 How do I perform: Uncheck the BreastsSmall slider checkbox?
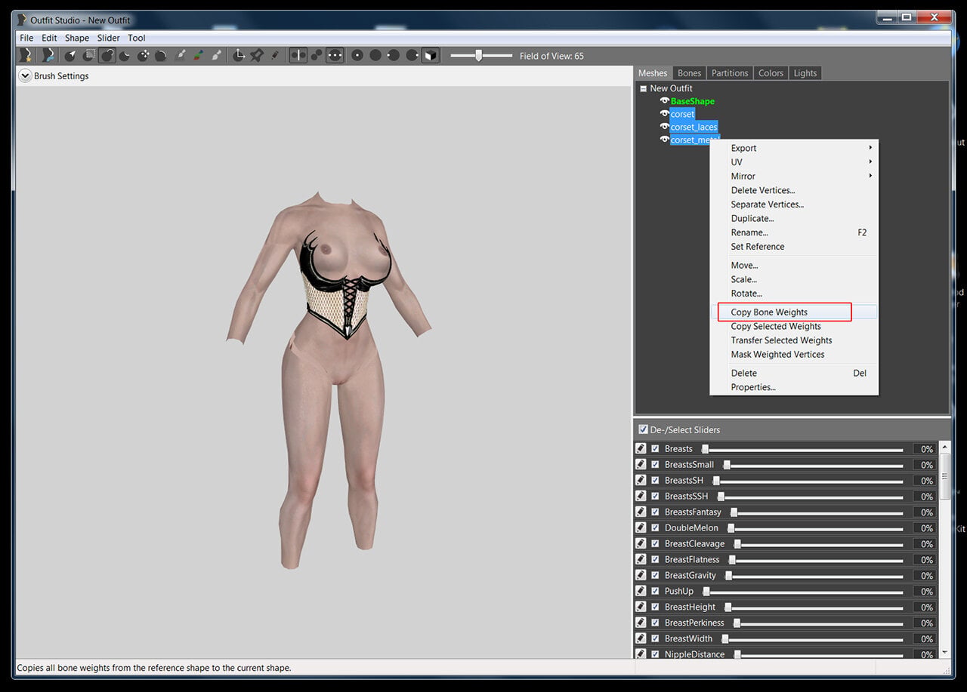coord(655,465)
